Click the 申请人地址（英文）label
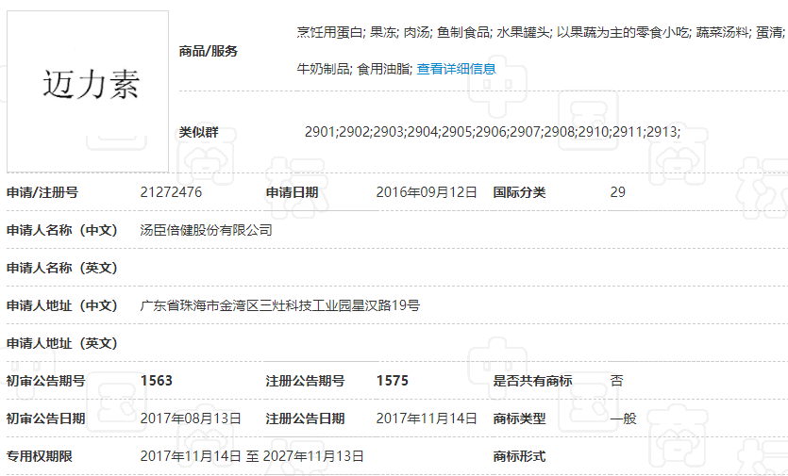Screen dimensions: 788x476 [62, 343]
